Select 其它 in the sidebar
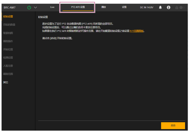This screenshot has height=132, width=189. tap(6, 82)
